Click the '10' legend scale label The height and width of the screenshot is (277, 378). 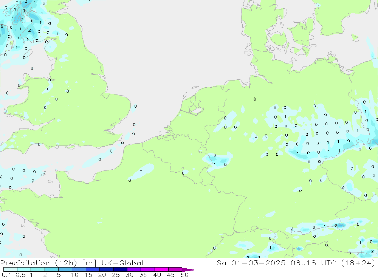(75, 275)
